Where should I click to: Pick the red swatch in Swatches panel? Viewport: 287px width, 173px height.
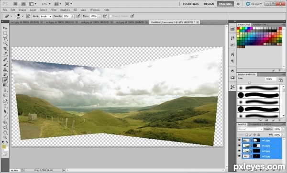click(x=238, y=28)
